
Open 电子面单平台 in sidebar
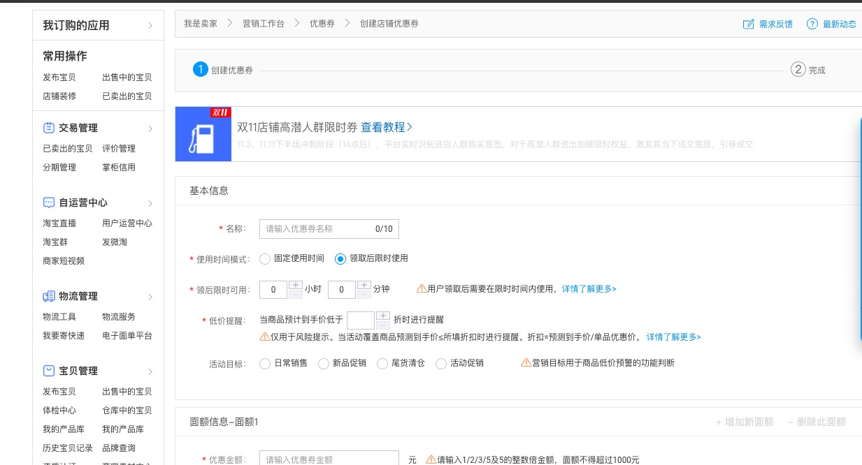coord(127,336)
